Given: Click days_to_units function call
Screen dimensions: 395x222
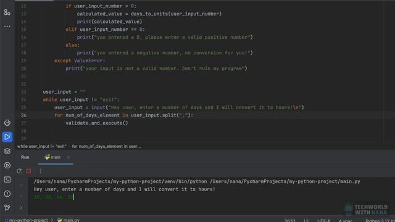Looking at the screenshot, I should coord(176,14).
